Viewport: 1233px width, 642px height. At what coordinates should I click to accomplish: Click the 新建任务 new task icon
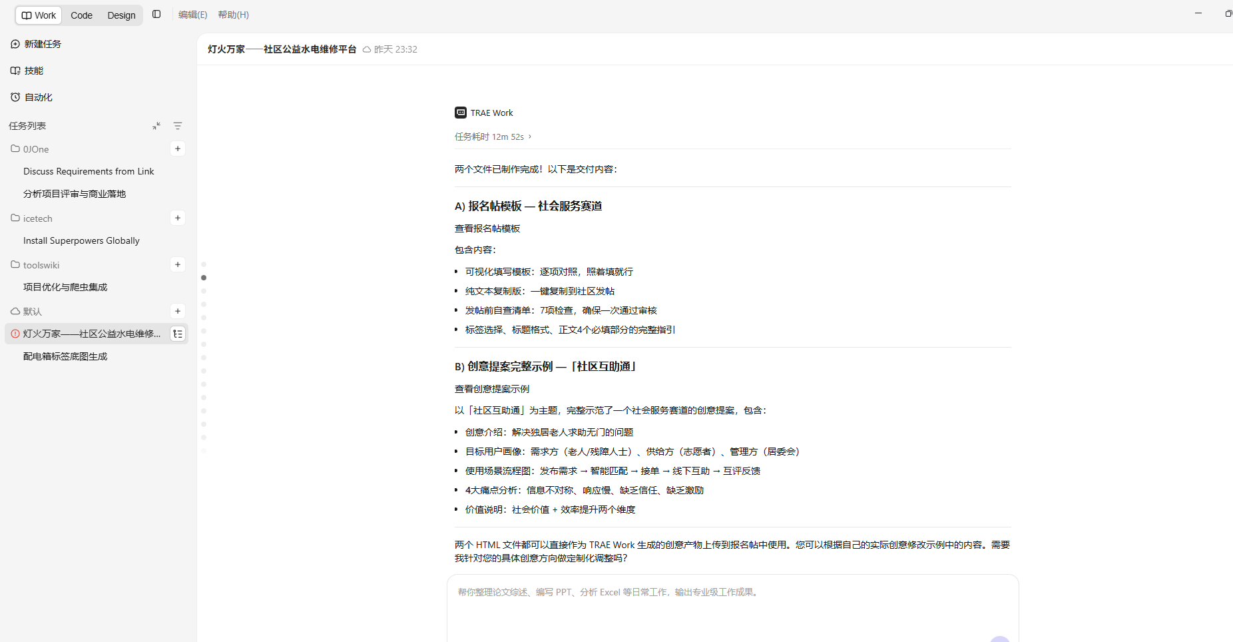click(x=15, y=44)
